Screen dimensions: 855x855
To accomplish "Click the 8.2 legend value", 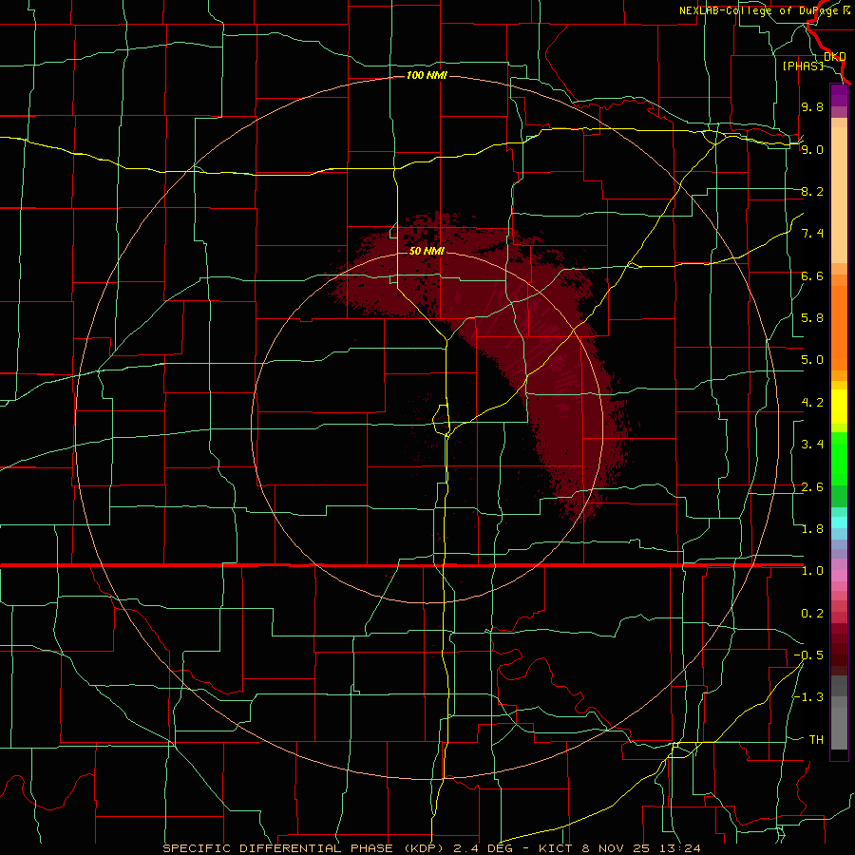I will tap(812, 191).
